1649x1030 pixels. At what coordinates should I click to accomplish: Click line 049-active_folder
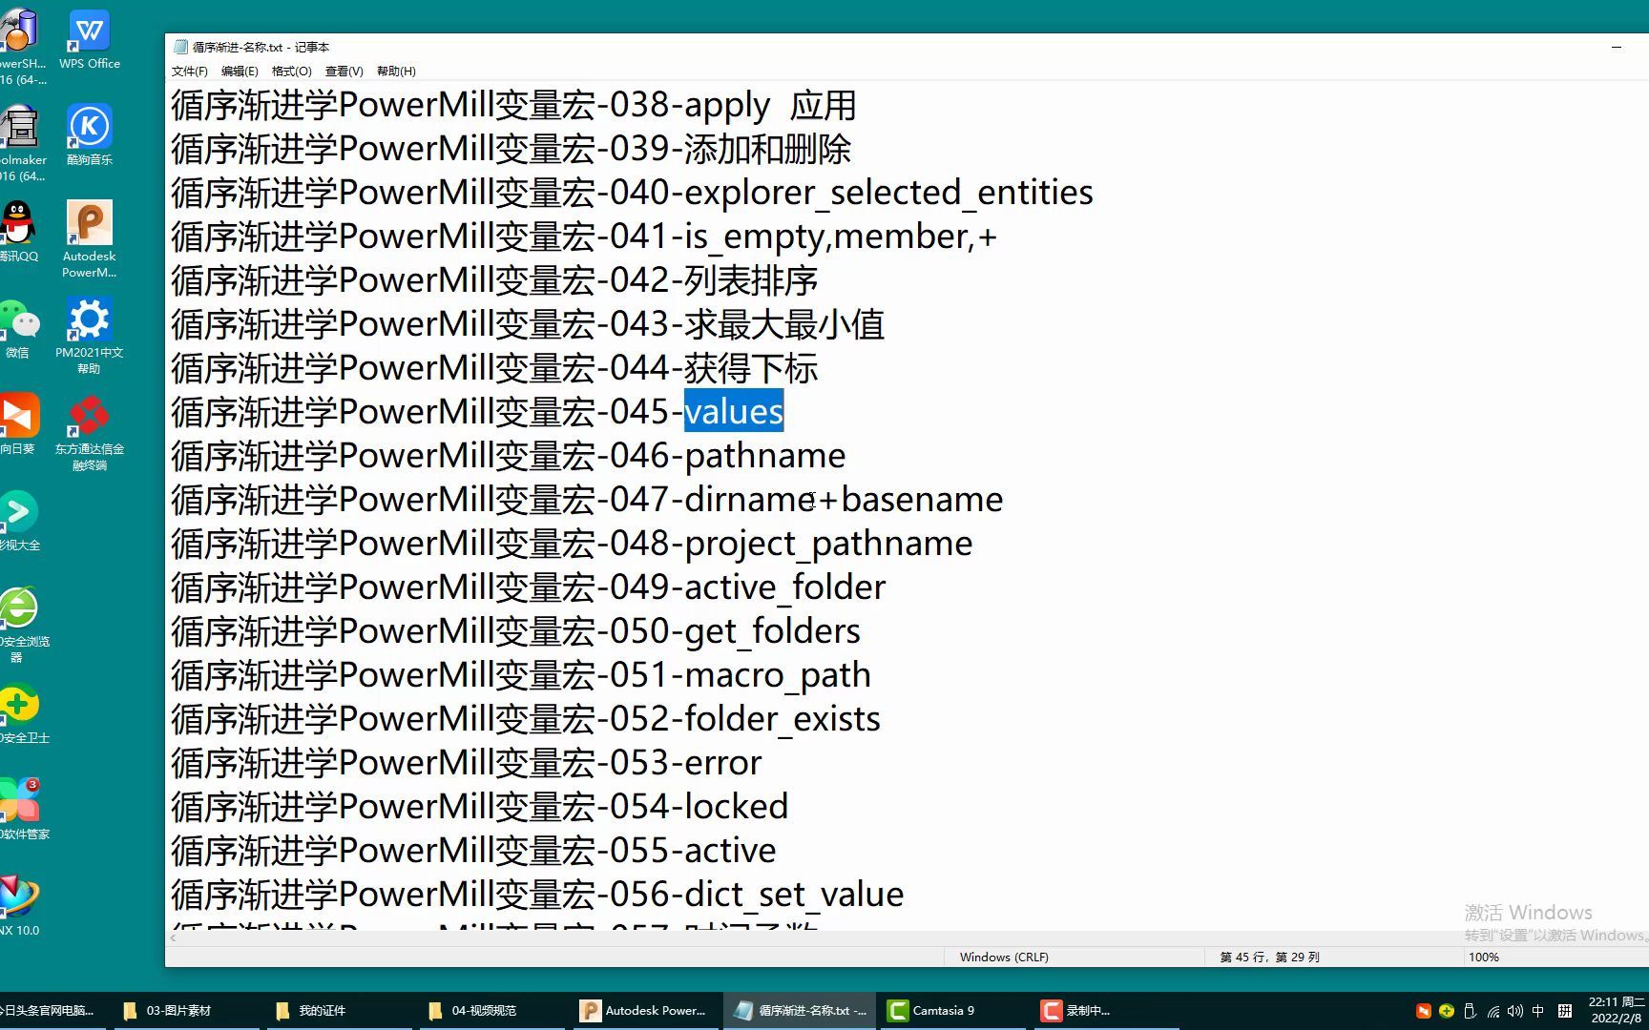pos(529,587)
